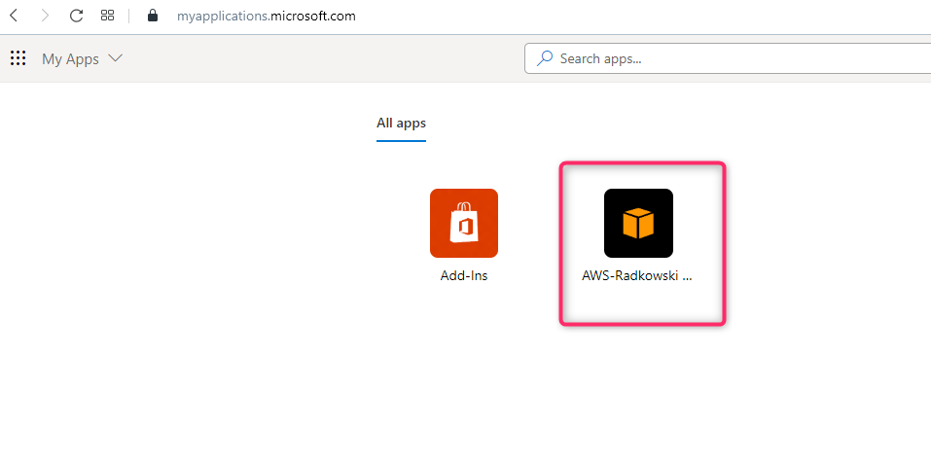Click the Add-Ins app name label
Image resolution: width=931 pixels, height=464 pixels.
tap(464, 276)
